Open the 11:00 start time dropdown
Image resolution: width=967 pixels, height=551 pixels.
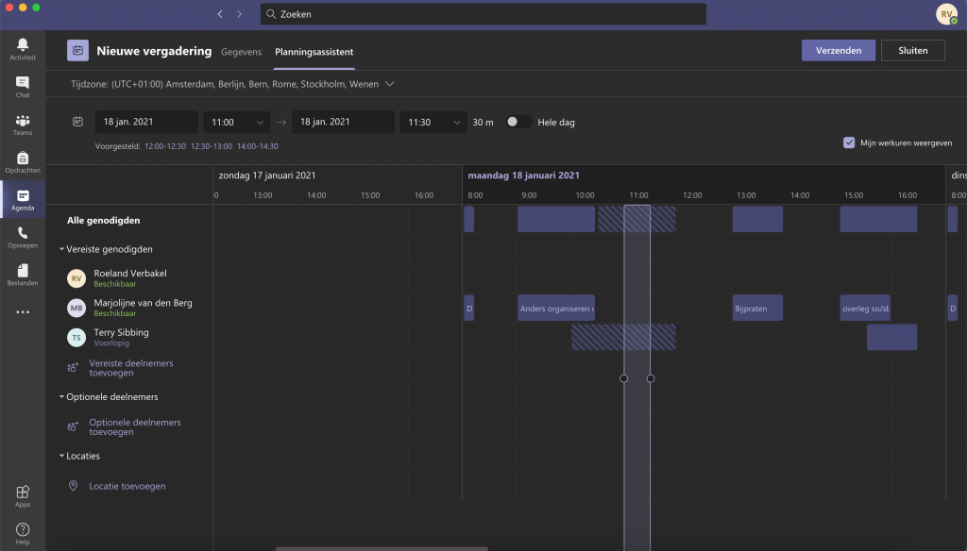(x=236, y=122)
